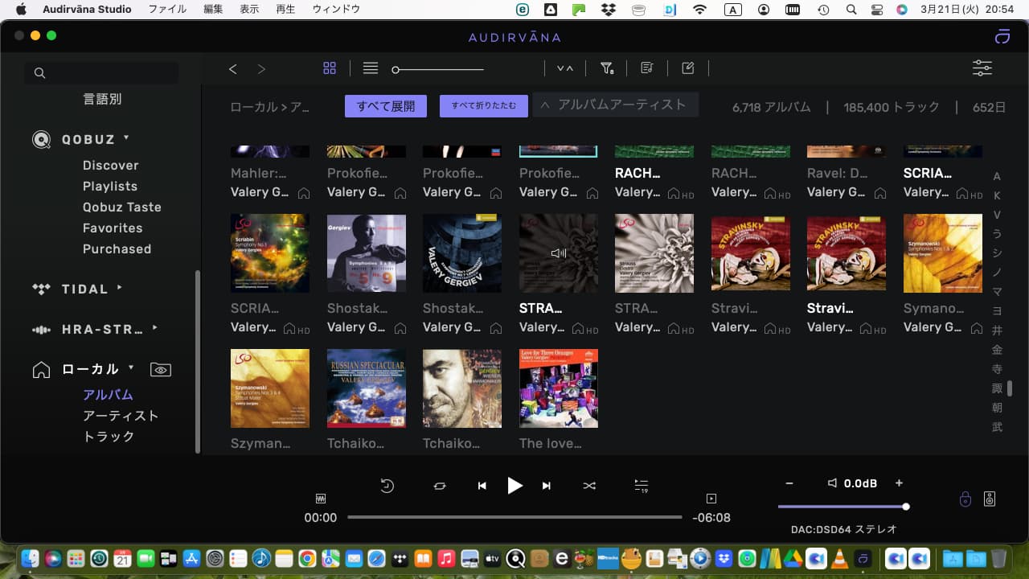The image size is (1029, 579).
Task: Switch to list view layout
Action: tap(371, 68)
